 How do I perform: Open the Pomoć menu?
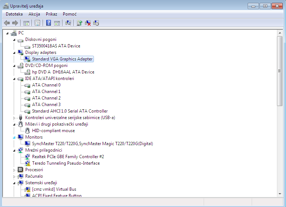pos(69,14)
